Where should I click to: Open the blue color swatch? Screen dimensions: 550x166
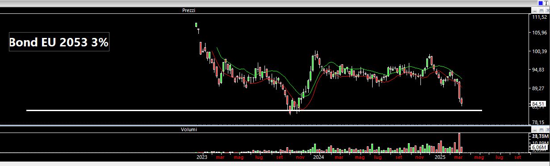tap(541, 3)
